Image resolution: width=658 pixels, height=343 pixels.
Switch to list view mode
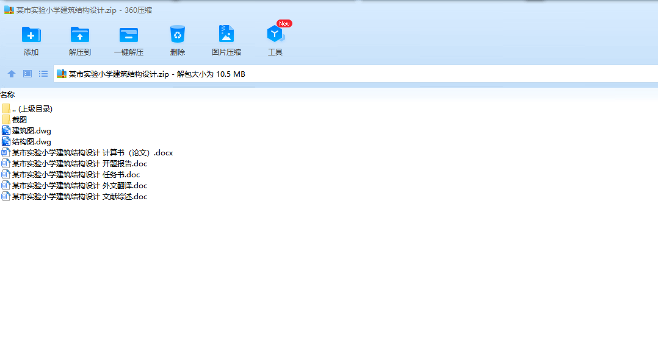tap(43, 74)
